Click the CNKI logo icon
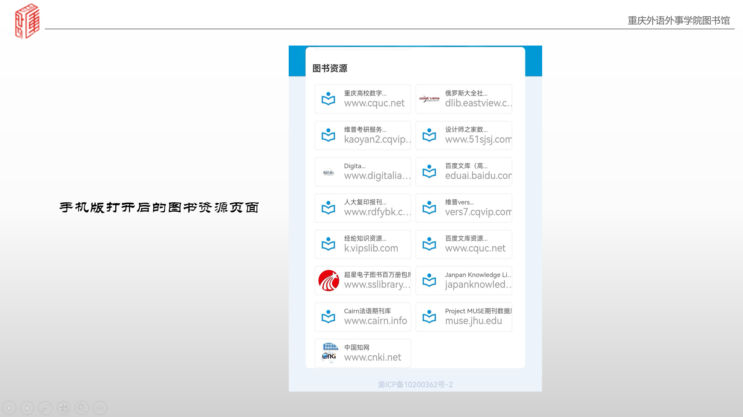 [329, 352]
